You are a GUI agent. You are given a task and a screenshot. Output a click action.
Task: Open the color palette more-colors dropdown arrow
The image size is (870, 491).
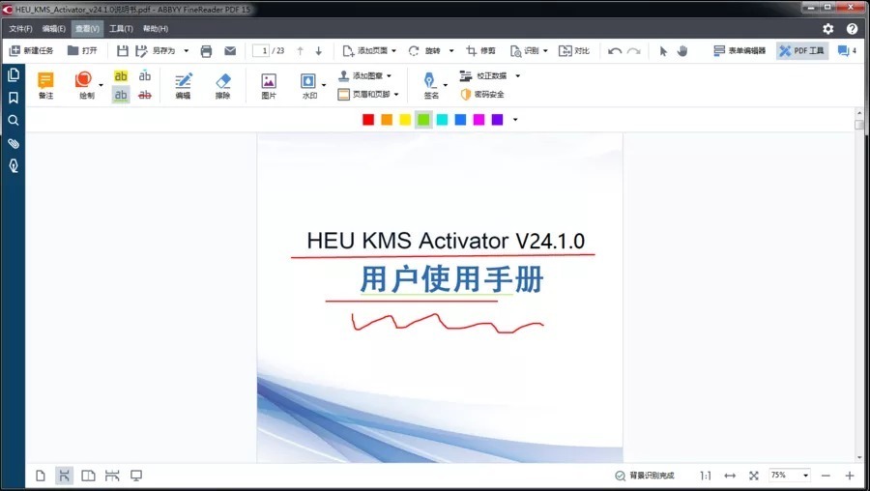[x=515, y=120]
